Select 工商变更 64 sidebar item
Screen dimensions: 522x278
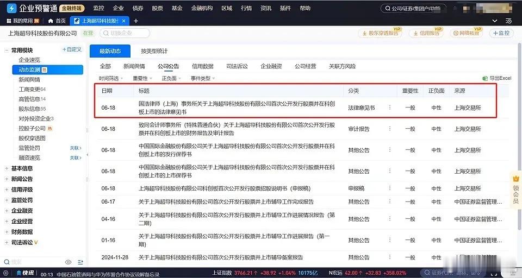coord(32,89)
